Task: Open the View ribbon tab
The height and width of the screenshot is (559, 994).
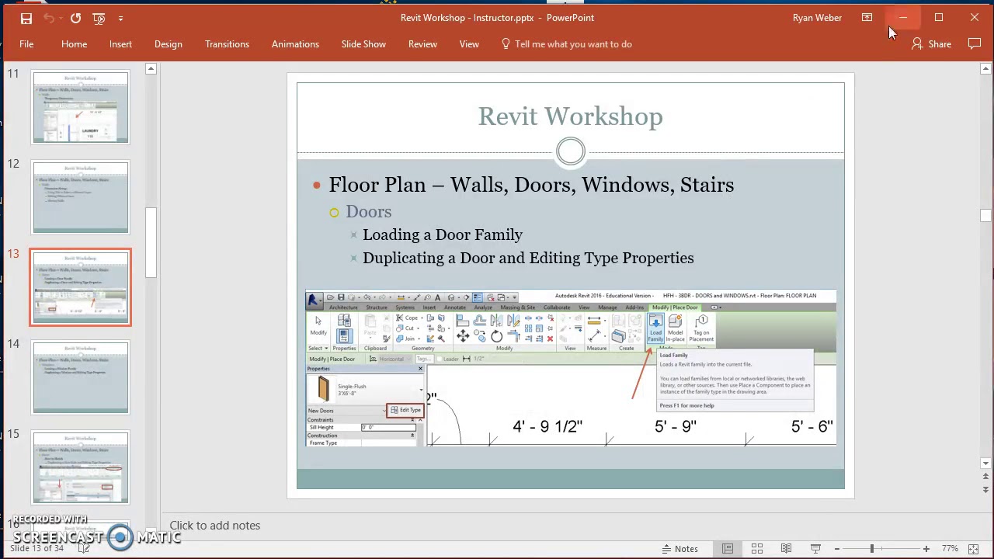Action: click(469, 44)
